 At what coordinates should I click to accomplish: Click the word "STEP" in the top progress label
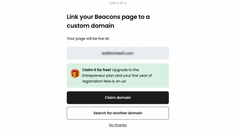[x=113, y=3]
